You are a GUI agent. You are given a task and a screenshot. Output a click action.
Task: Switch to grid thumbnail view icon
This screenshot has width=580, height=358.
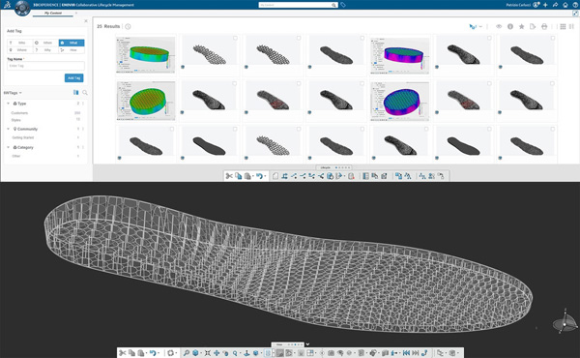tap(563, 27)
